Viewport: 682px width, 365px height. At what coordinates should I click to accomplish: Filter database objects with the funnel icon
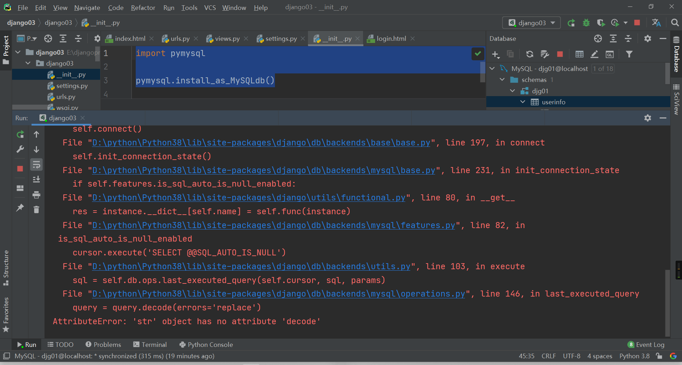pos(629,54)
